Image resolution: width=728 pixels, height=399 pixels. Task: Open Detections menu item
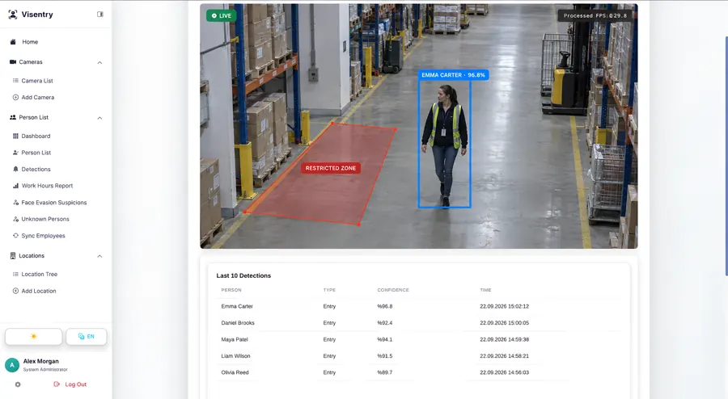36,169
